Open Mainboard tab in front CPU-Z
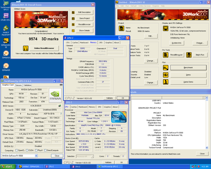This screenshot has width=211, height=169. point(84,43)
